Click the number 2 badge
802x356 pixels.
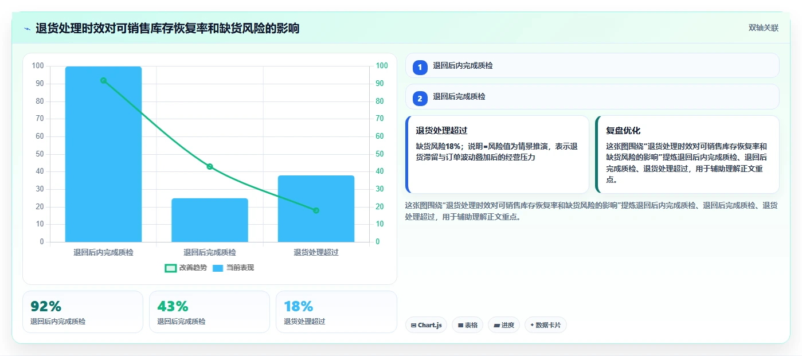(420, 98)
